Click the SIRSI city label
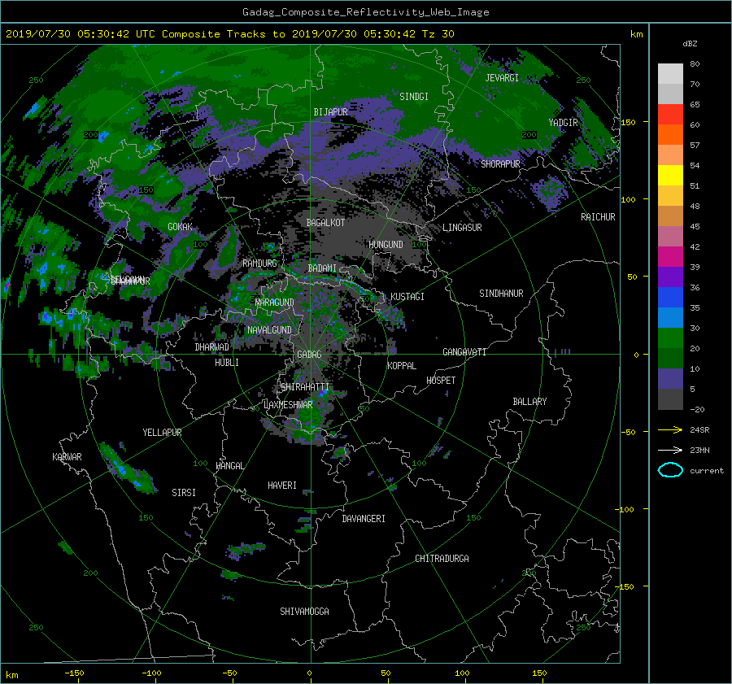This screenshot has height=684, width=732. click(x=184, y=493)
